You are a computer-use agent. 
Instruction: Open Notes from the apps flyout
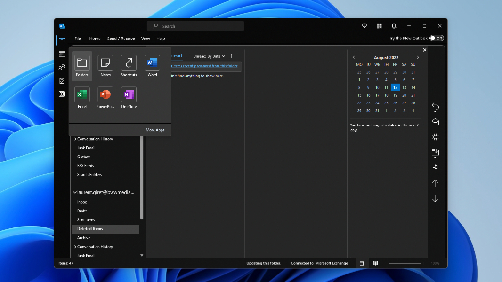click(x=105, y=66)
